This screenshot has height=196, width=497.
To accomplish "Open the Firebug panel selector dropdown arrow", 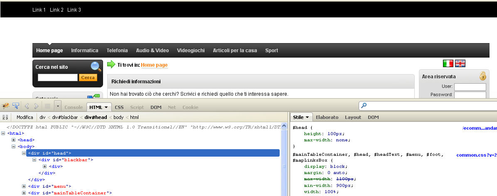I will click(57, 106).
